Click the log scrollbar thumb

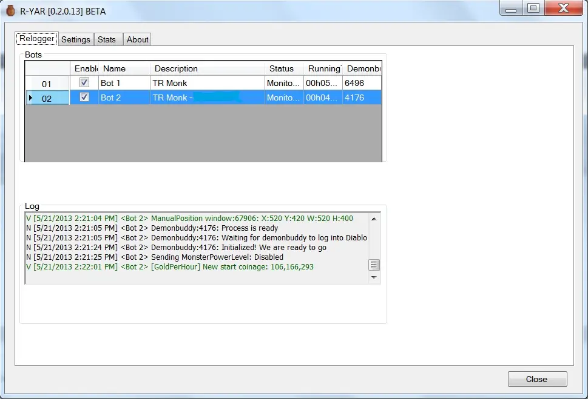coord(374,265)
